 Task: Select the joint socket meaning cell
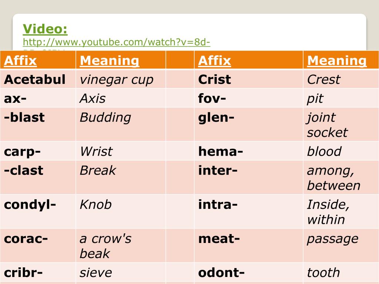point(341,125)
